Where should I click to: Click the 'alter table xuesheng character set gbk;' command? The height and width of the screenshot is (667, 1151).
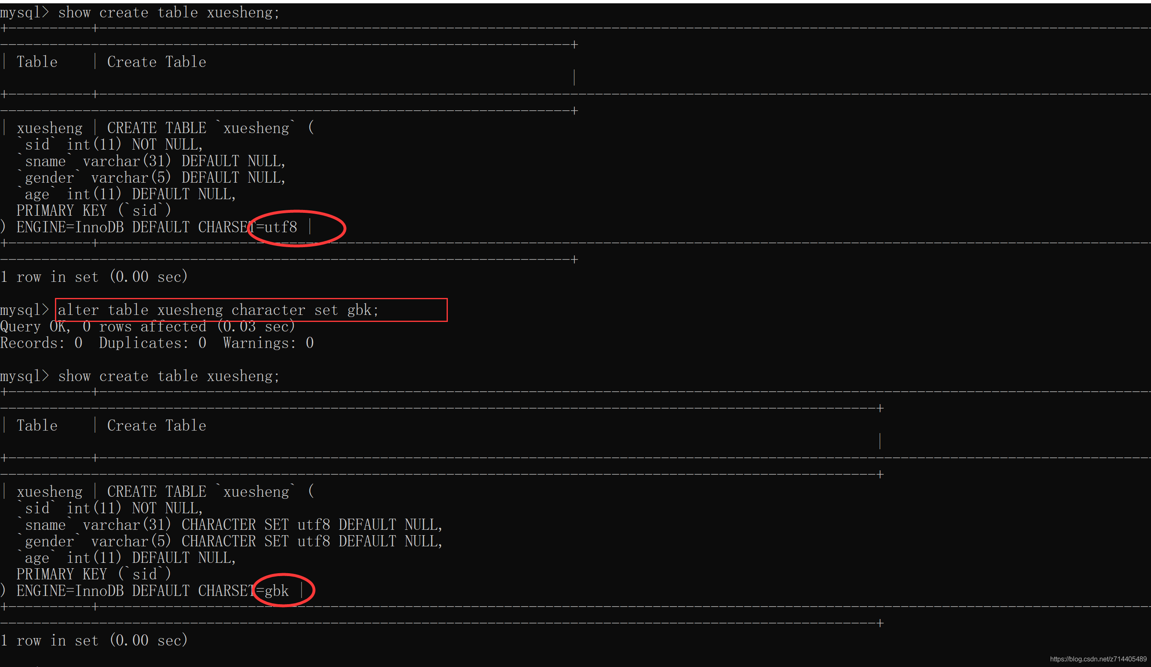coord(218,310)
